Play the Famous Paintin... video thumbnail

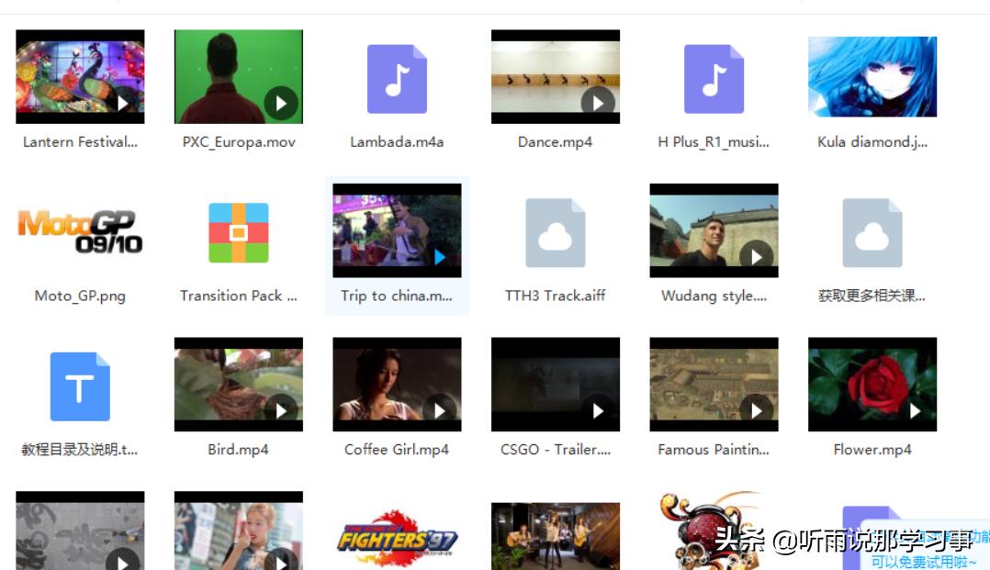714,385
